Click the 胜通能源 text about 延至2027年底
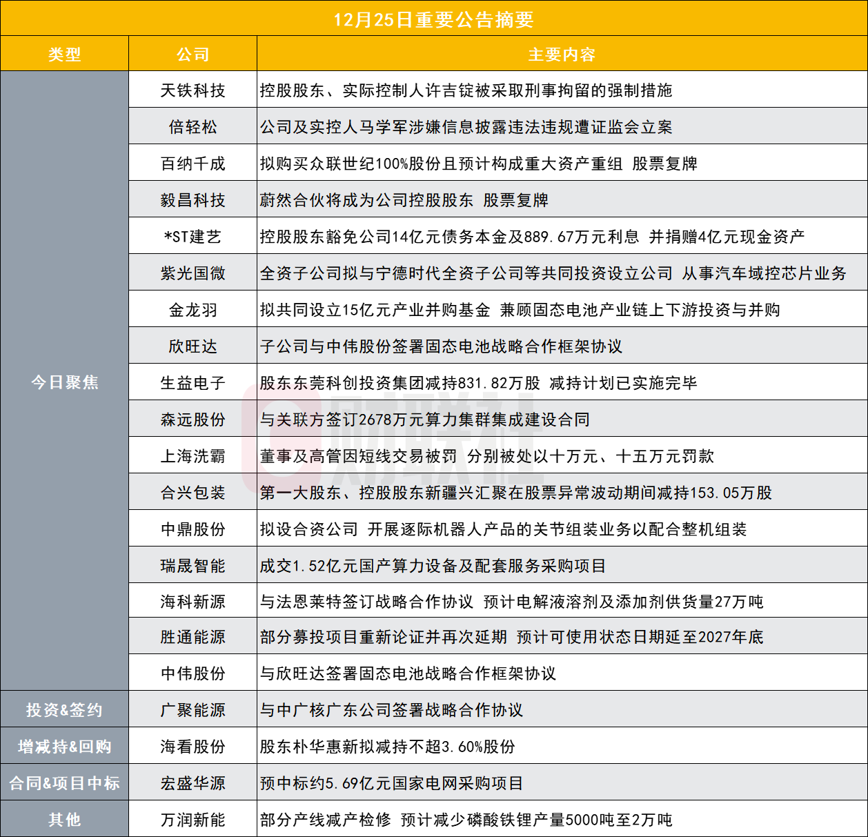This screenshot has width=868, height=837. [511, 637]
